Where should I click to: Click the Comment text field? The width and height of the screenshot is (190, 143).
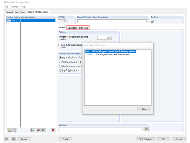[x=99, y=129]
